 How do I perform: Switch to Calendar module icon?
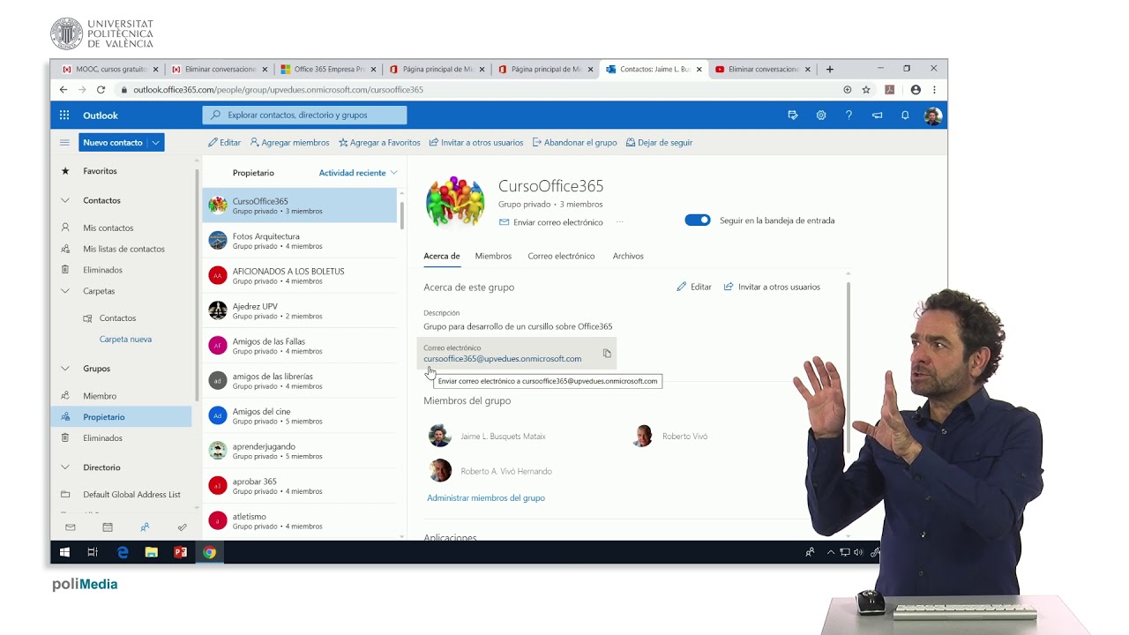pos(108,527)
